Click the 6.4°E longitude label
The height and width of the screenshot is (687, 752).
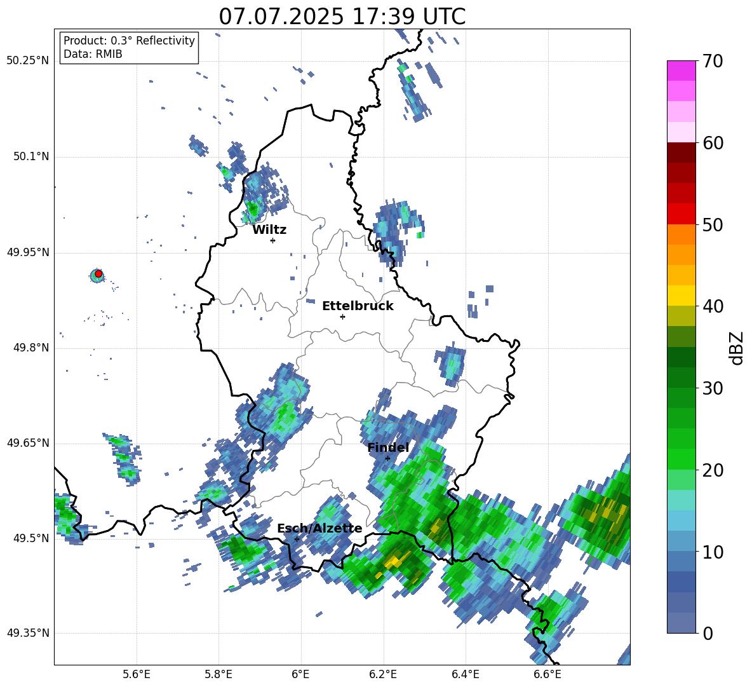pyautogui.click(x=465, y=675)
